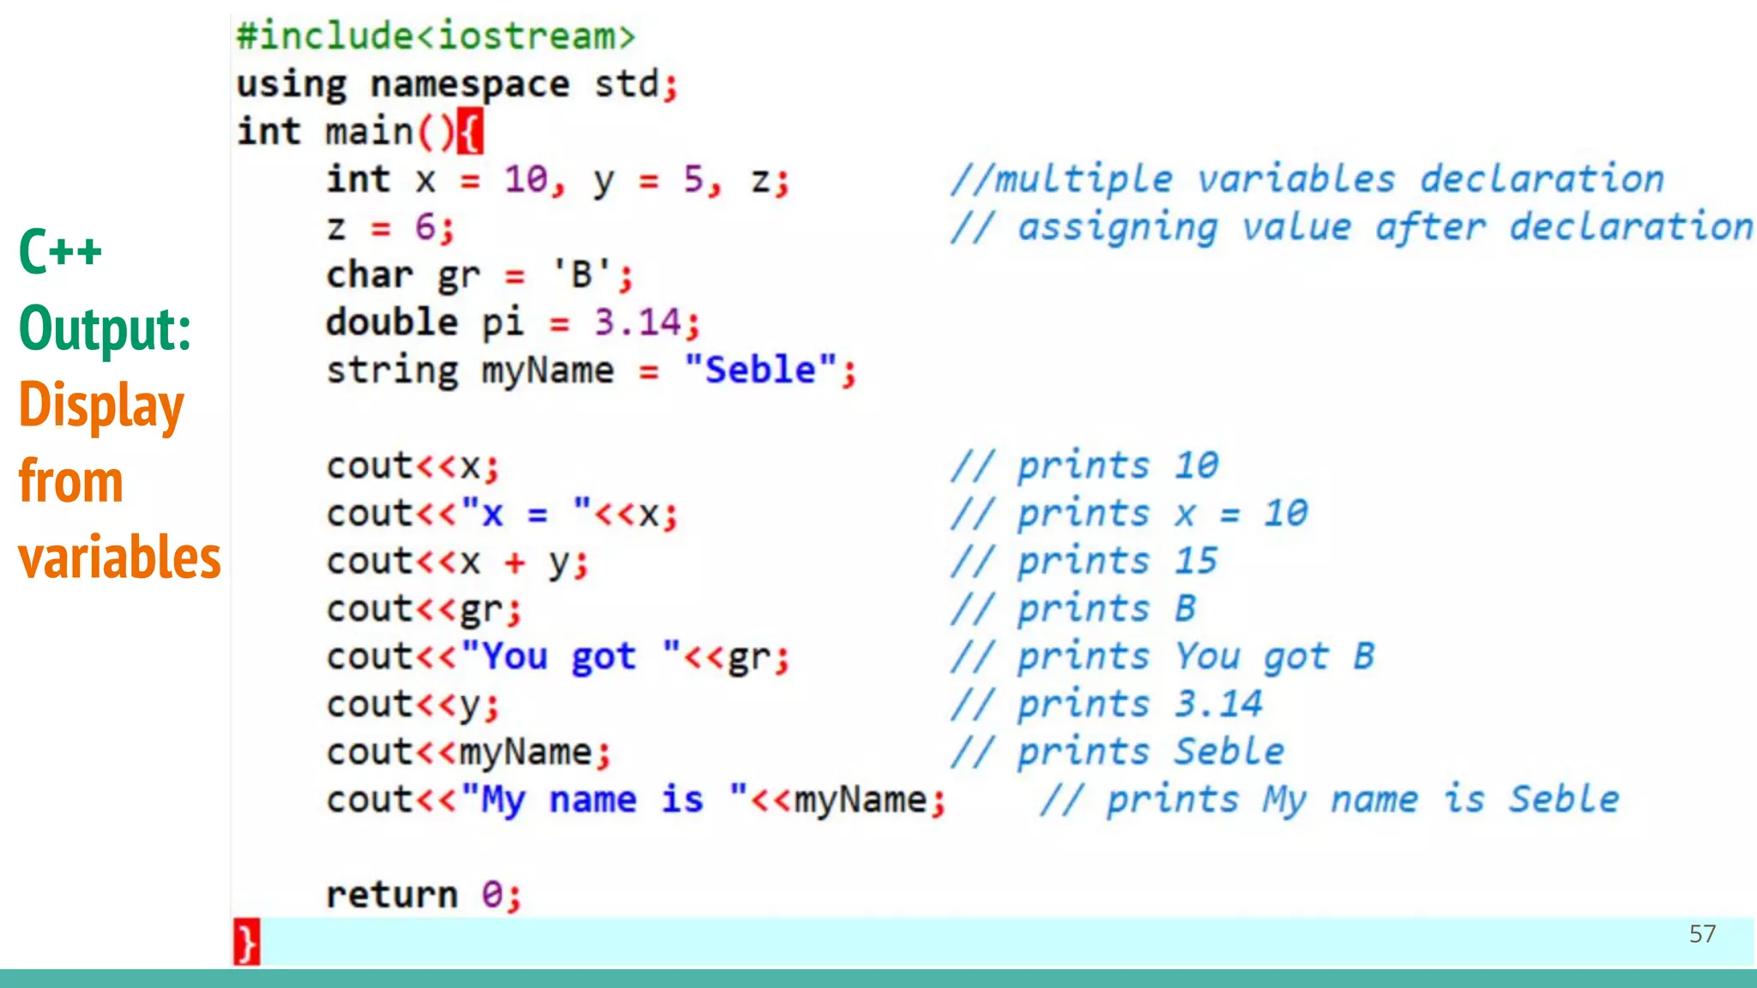1757x988 pixels.
Task: Click '// prints You got B' comment
Action: [1162, 657]
